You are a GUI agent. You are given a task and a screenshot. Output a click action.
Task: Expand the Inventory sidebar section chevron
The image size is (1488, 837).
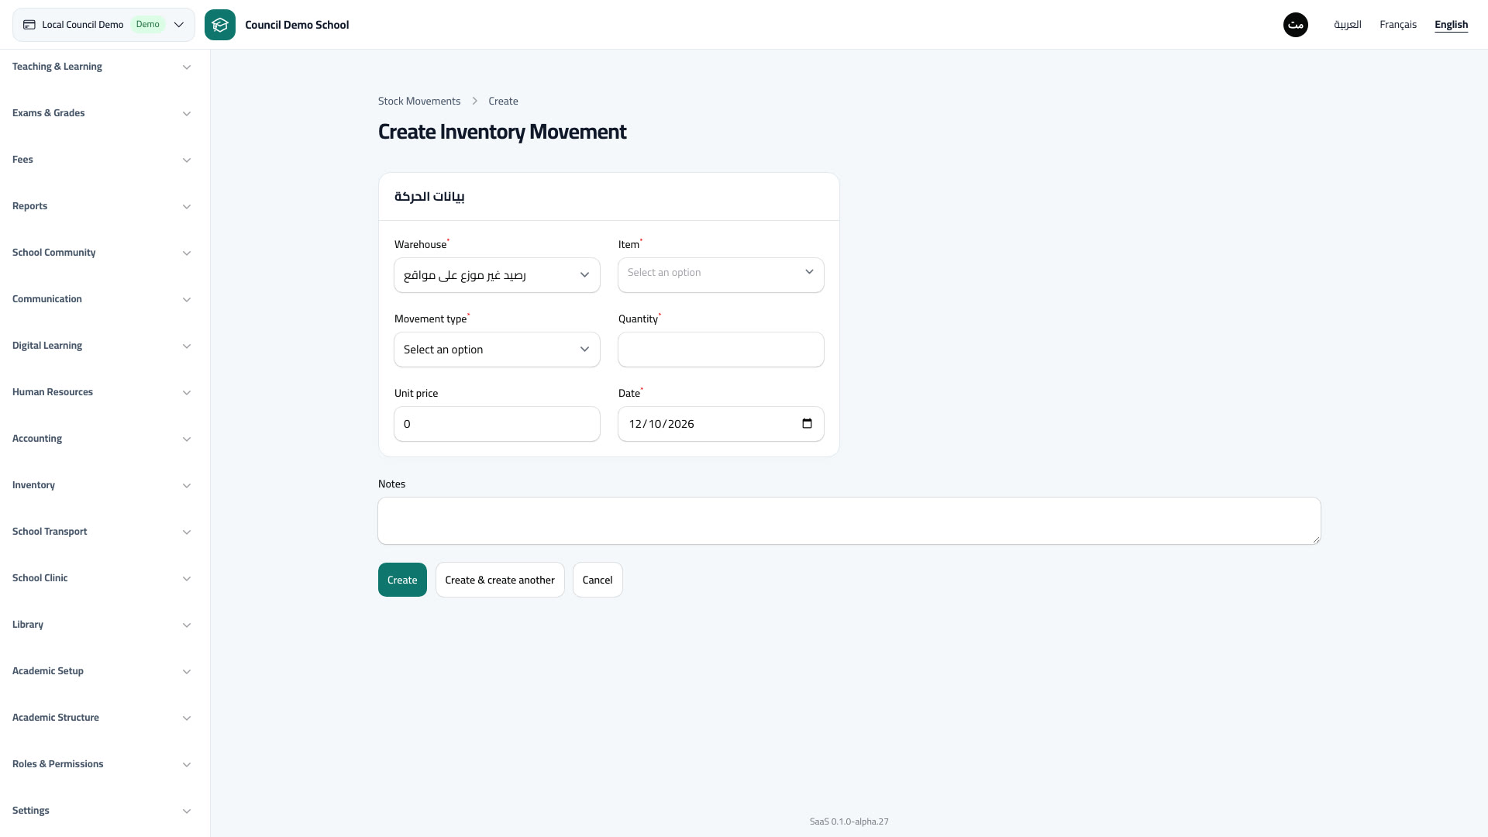[x=187, y=486]
